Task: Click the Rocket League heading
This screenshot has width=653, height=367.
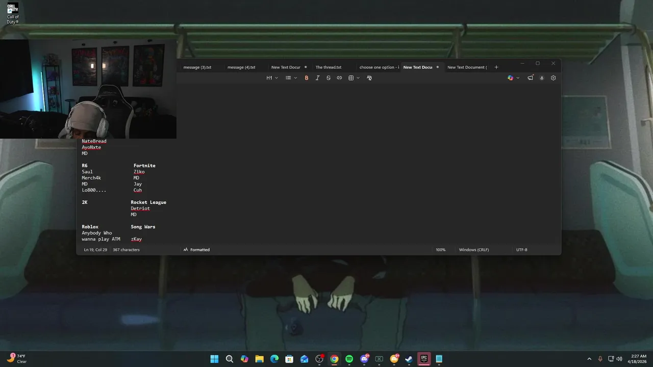Action: pyautogui.click(x=148, y=202)
